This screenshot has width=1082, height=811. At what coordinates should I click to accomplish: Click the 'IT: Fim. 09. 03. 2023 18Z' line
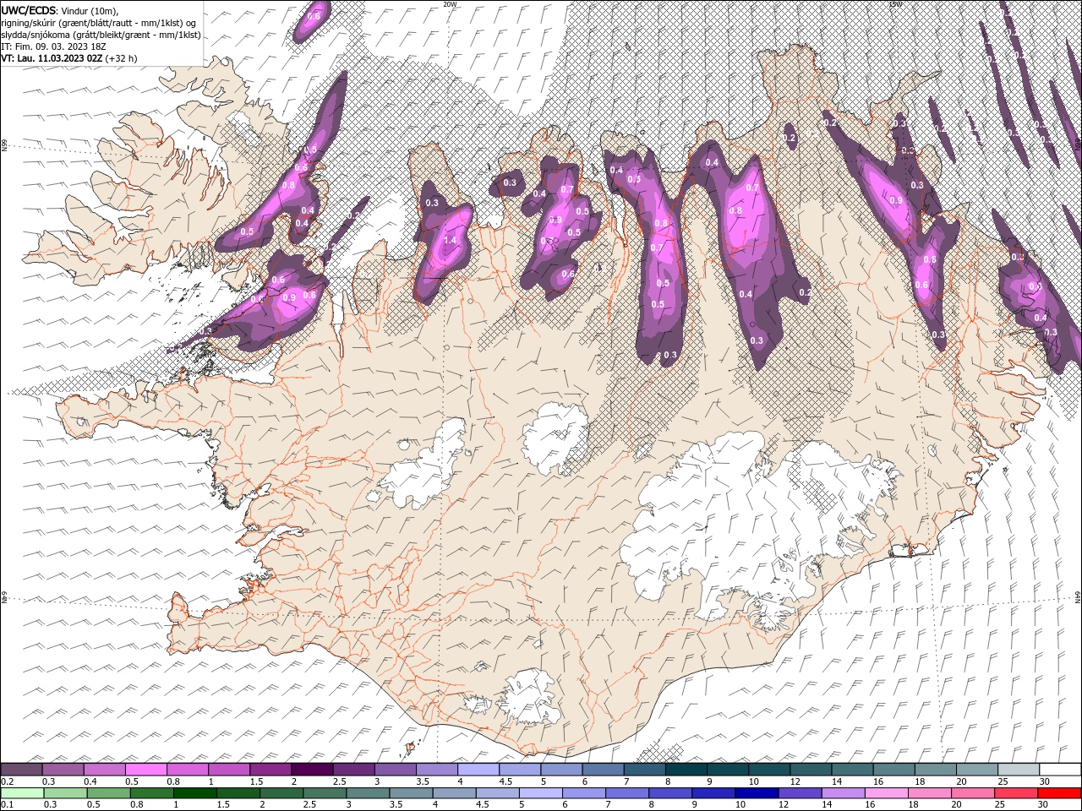coord(53,46)
